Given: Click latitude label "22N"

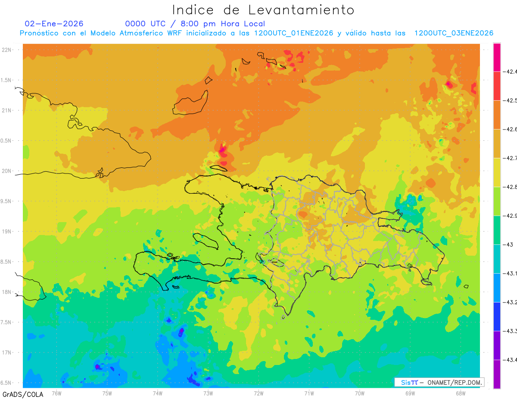Looking at the screenshot, I should [7, 49].
